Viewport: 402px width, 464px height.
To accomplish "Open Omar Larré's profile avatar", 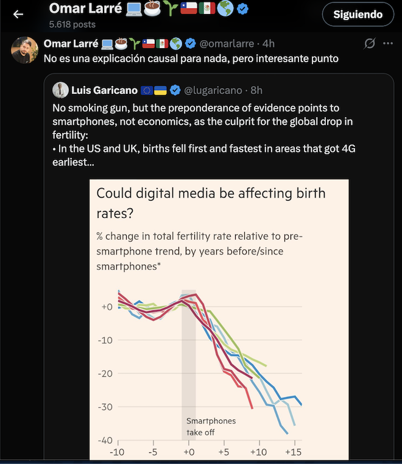I will [x=24, y=51].
